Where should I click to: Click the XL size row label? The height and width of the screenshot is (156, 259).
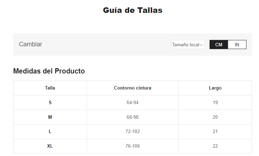[x=50, y=146]
